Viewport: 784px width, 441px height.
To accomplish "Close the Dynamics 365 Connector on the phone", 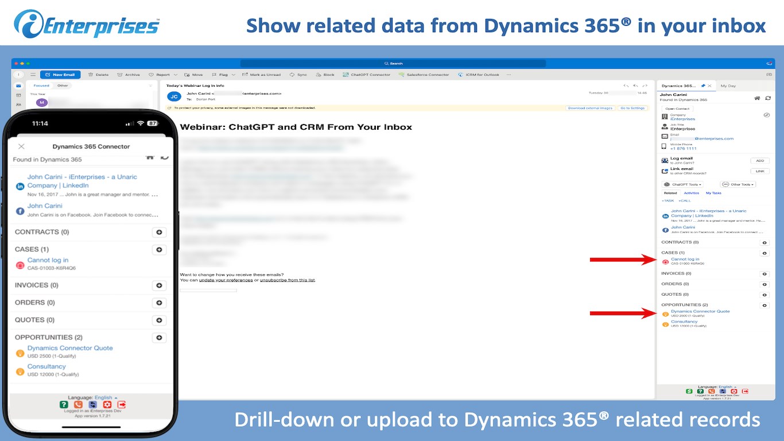I will click(22, 146).
